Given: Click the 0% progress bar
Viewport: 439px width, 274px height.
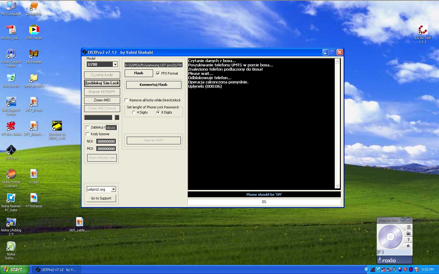Looking at the screenshot, I should [x=264, y=202].
